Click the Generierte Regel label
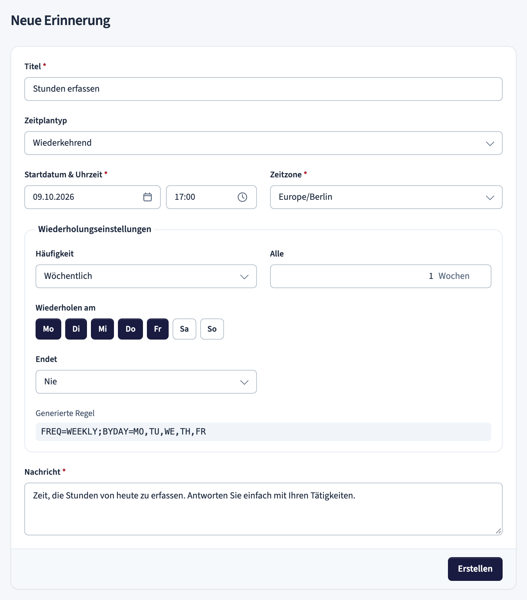The height and width of the screenshot is (600, 527). click(x=65, y=413)
